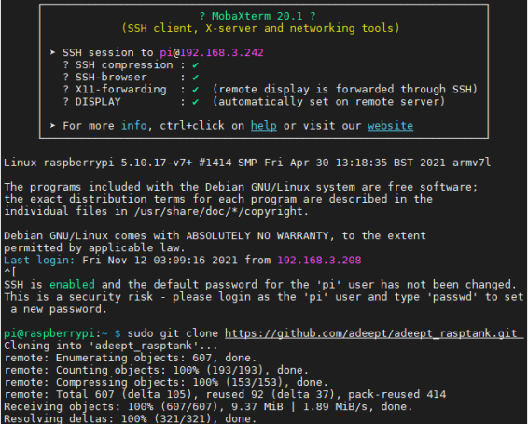
Task: Click the 'Total 607 (delta 105)' line
Action: pyautogui.click(x=225, y=394)
